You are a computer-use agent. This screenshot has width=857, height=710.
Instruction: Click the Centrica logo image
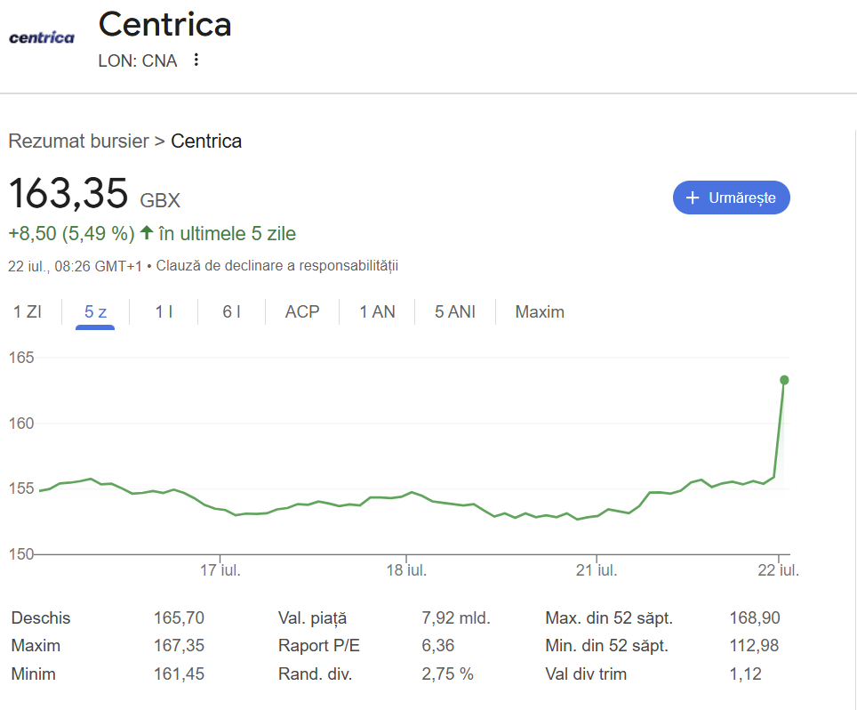tap(42, 37)
